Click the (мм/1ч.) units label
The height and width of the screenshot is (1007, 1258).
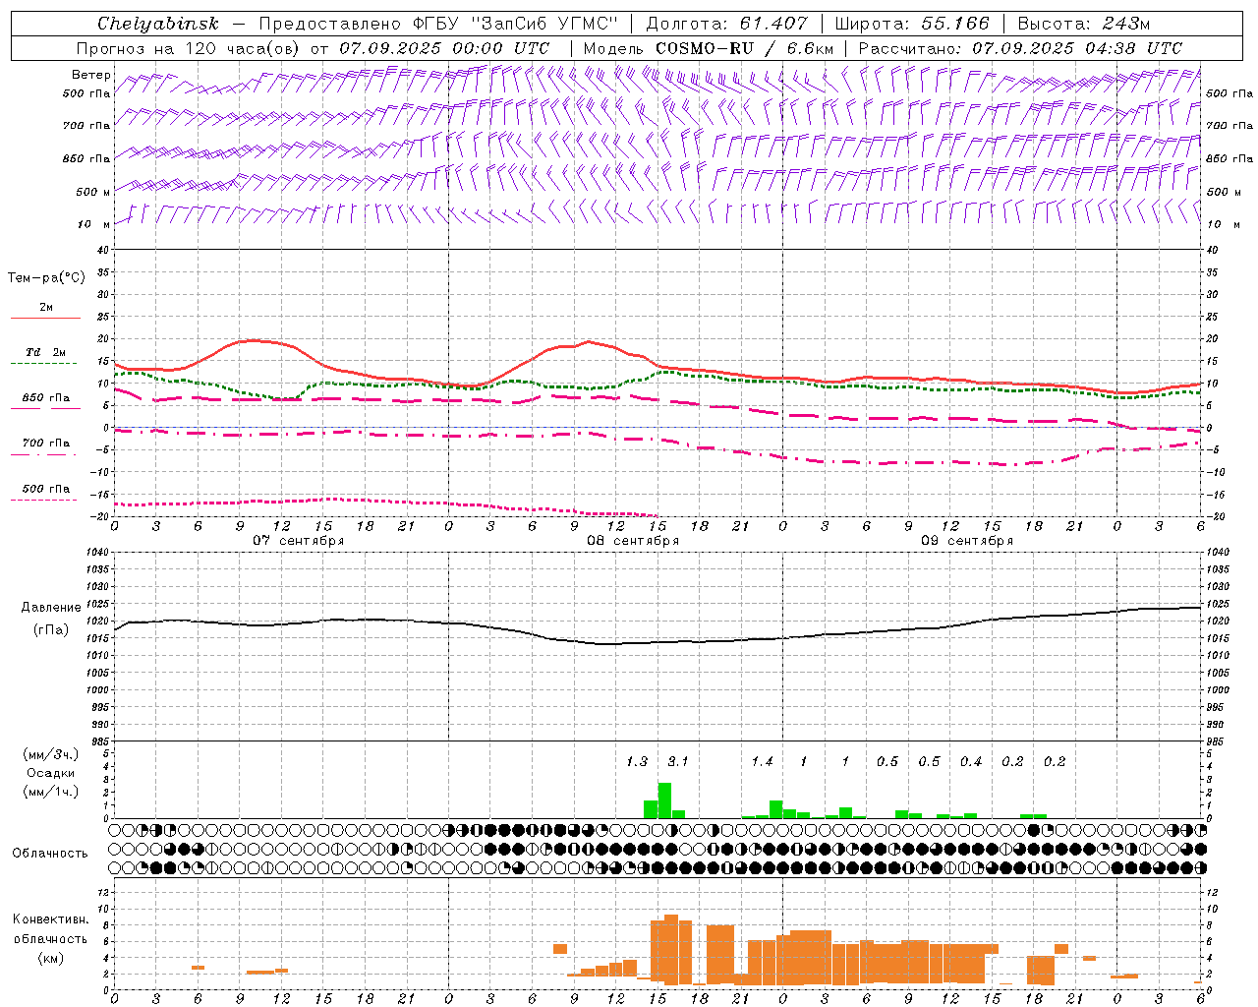click(50, 792)
